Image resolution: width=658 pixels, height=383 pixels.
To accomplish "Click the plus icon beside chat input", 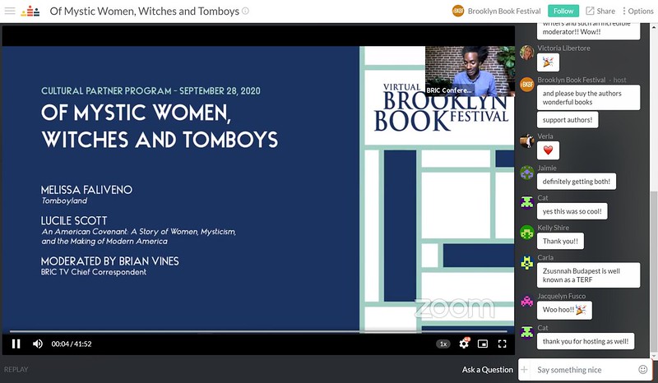I will 524,370.
